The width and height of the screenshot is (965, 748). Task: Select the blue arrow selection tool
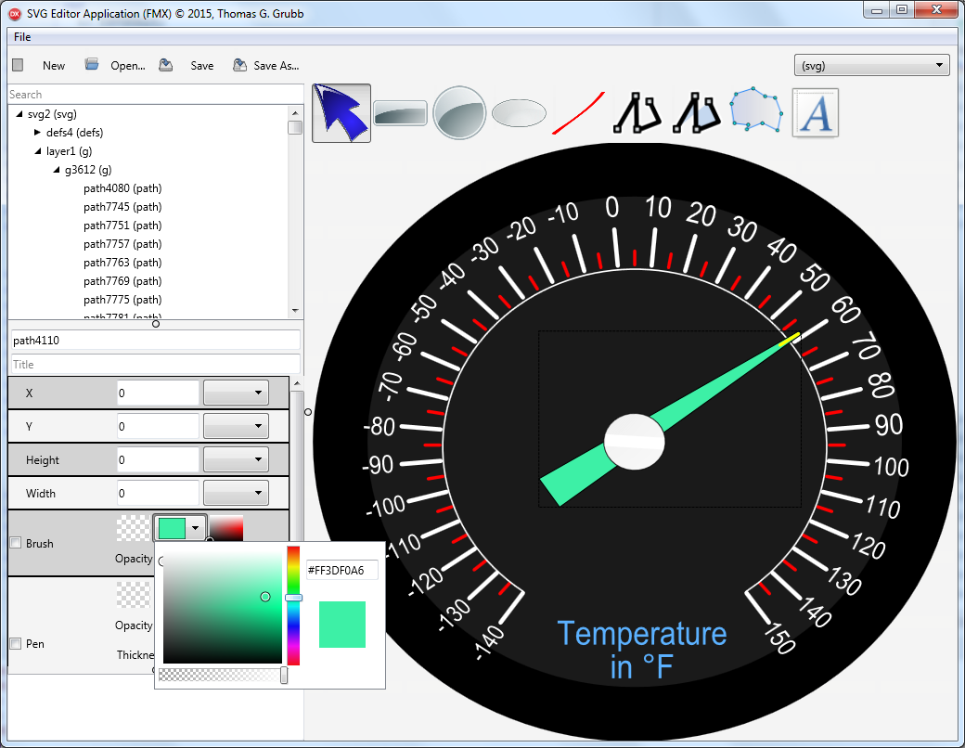click(341, 113)
